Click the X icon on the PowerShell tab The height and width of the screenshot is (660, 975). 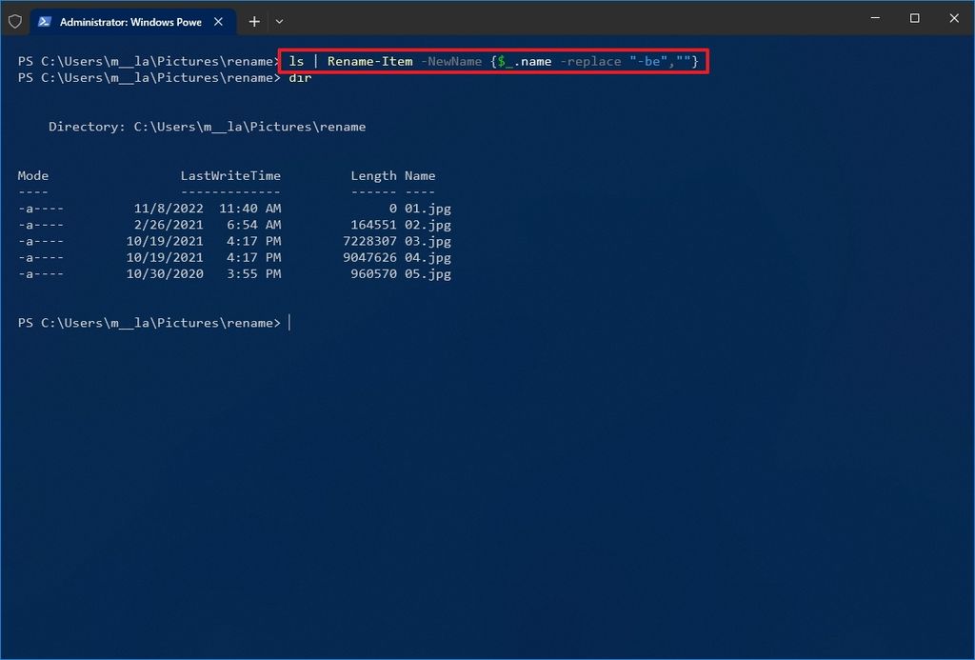pos(220,21)
